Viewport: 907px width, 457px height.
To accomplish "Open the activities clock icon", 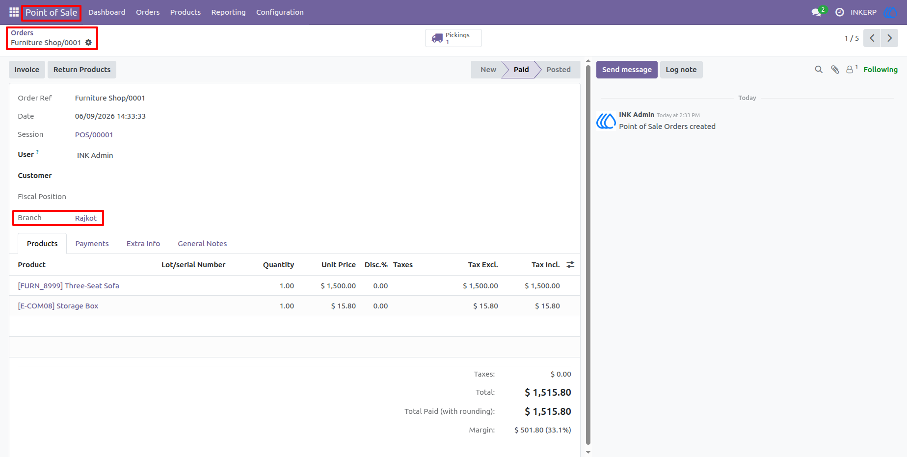I will pos(840,12).
